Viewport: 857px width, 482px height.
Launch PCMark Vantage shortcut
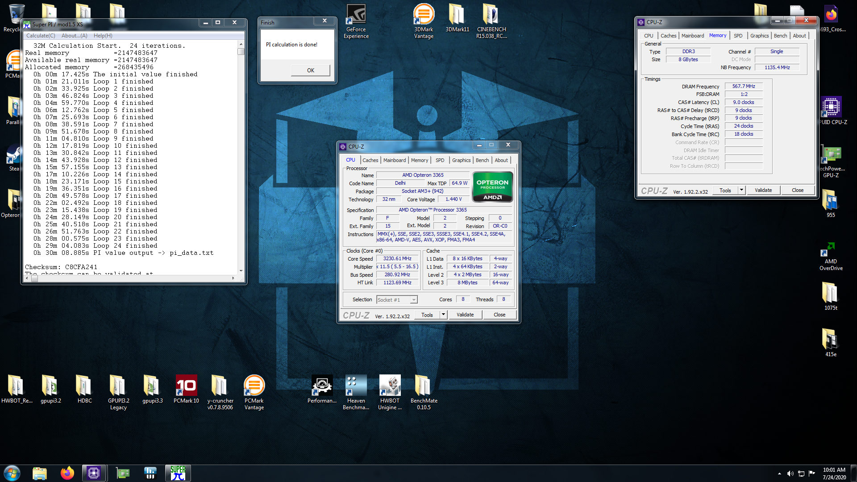point(254,392)
